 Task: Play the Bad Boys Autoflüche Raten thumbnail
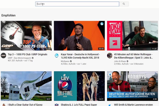(132, 86)
